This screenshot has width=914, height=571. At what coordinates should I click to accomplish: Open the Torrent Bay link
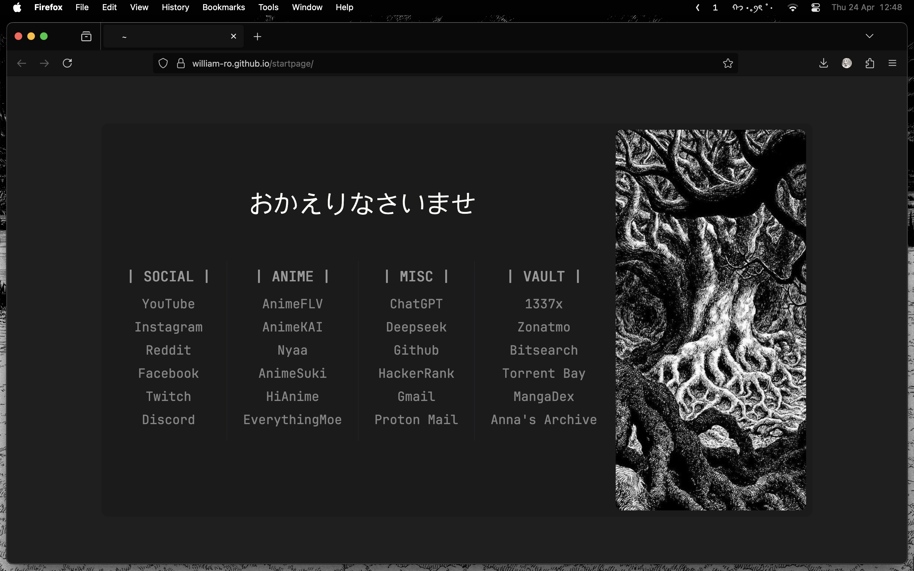tap(544, 373)
